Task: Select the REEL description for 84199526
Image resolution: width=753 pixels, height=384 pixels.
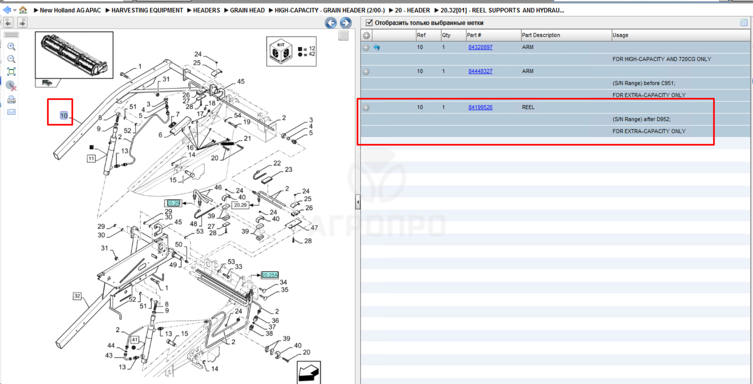Action: (528, 107)
